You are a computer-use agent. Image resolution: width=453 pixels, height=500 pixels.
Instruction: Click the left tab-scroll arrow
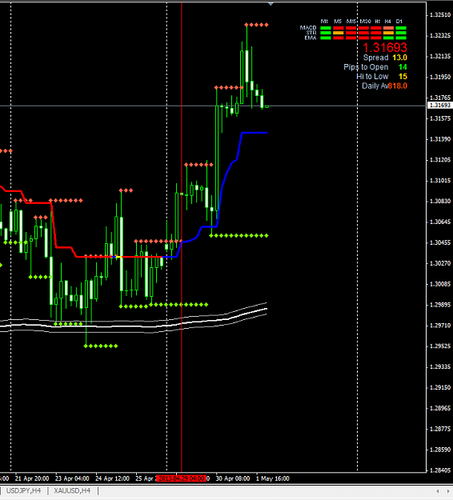coord(438,491)
